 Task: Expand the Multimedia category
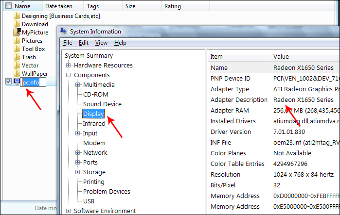point(78,85)
